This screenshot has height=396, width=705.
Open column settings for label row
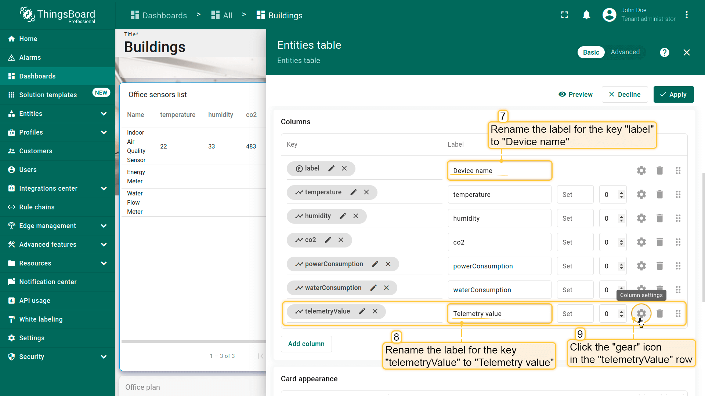click(x=641, y=170)
